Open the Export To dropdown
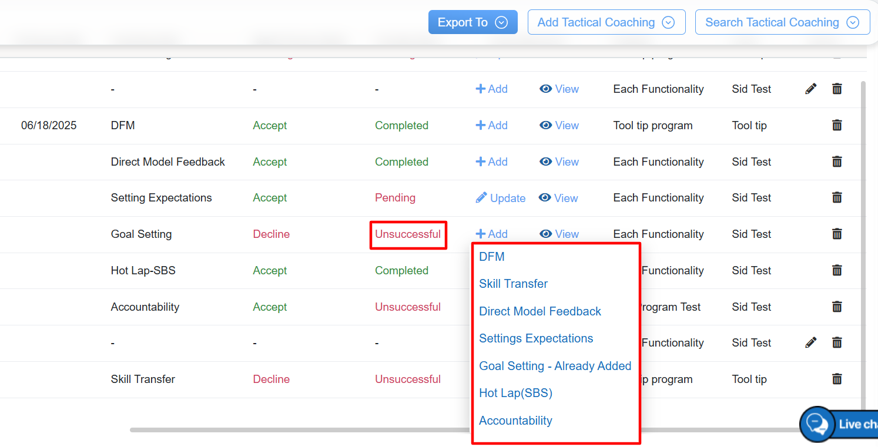 coord(472,22)
